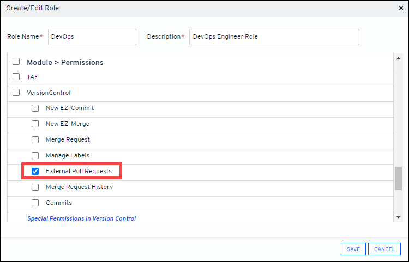Check the VersionControl module checkbox
Image resolution: width=409 pixels, height=262 pixels.
click(x=16, y=93)
